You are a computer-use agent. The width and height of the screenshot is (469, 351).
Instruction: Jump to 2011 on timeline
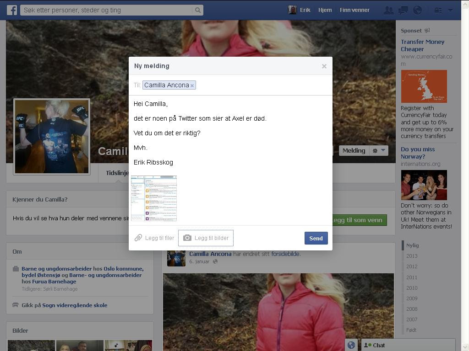coord(412,277)
